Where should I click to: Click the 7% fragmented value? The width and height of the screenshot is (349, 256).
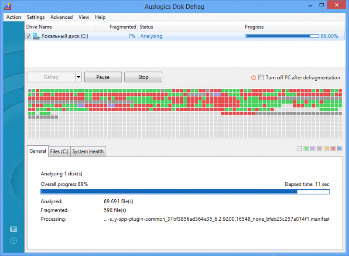132,36
